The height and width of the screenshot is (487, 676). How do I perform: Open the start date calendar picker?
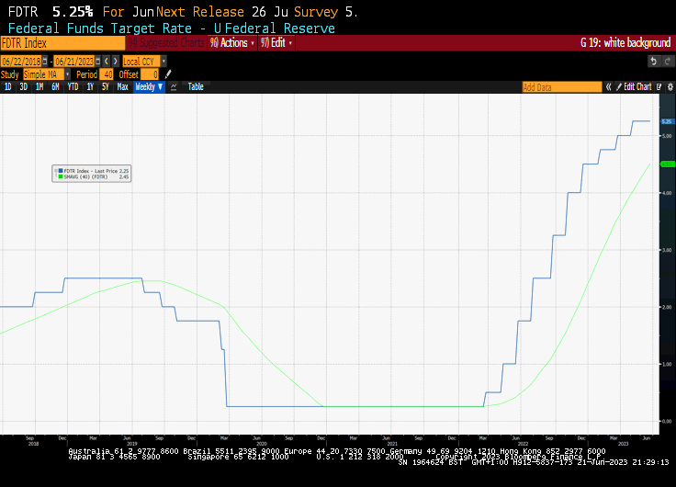pos(45,62)
